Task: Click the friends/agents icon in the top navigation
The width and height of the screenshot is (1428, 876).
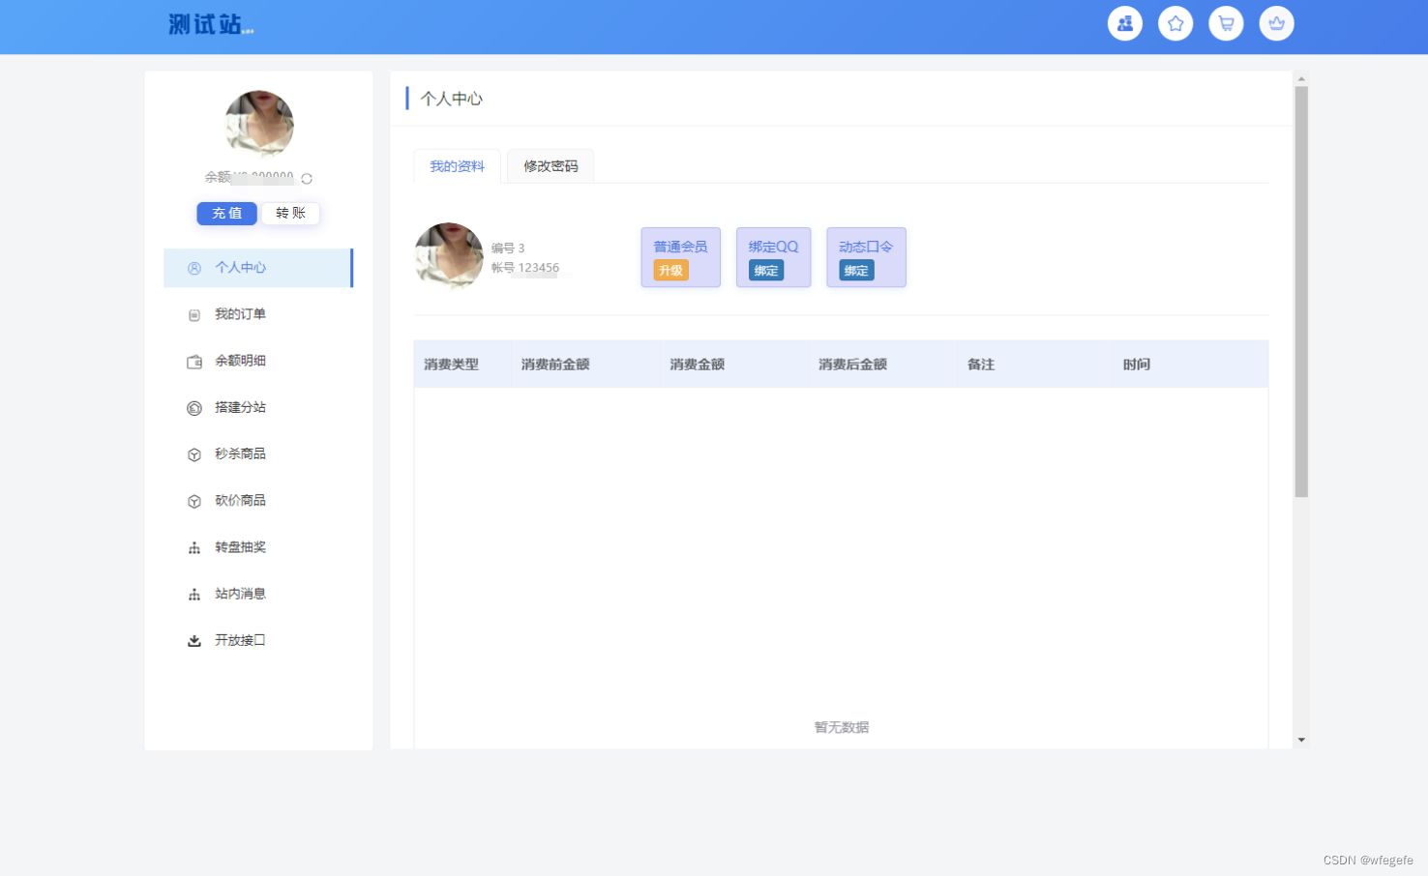Action: point(1124,22)
